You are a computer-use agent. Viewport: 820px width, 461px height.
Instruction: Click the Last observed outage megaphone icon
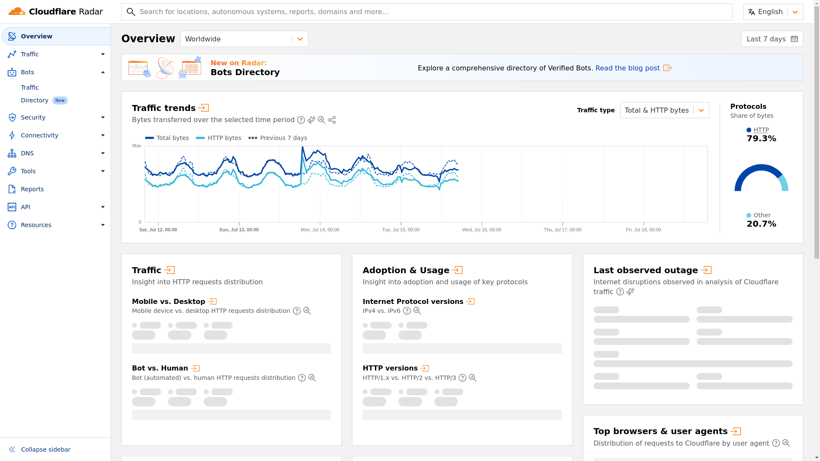point(630,292)
